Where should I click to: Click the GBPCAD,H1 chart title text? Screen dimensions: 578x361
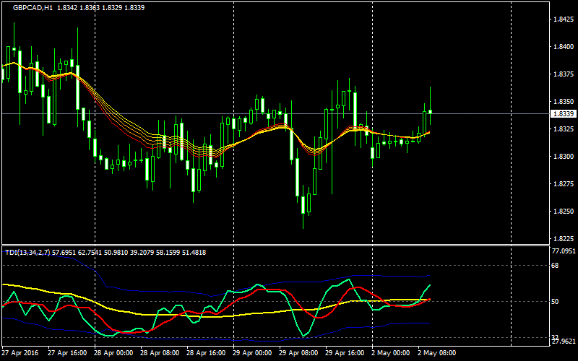click(x=33, y=7)
